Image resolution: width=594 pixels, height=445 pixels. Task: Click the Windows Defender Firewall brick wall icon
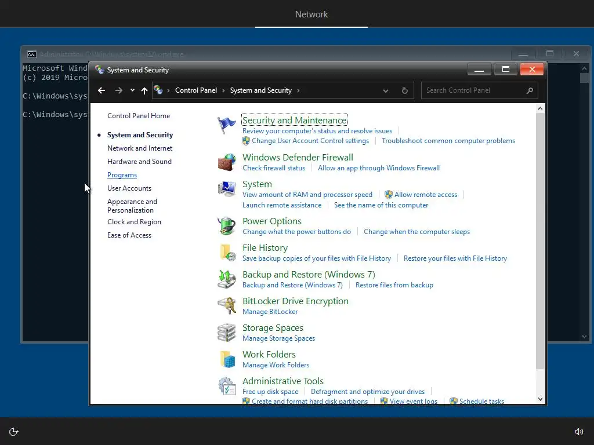227,162
